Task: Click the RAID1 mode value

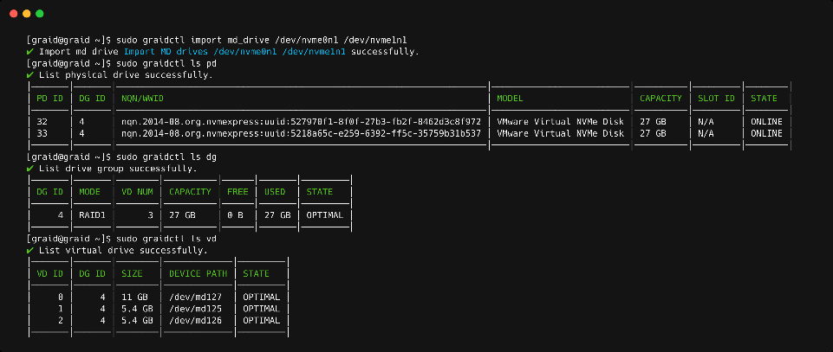Action: click(93, 215)
